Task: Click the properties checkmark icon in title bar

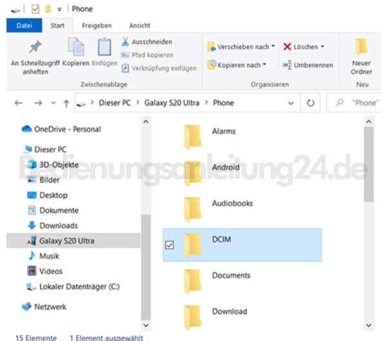Action: [35, 9]
